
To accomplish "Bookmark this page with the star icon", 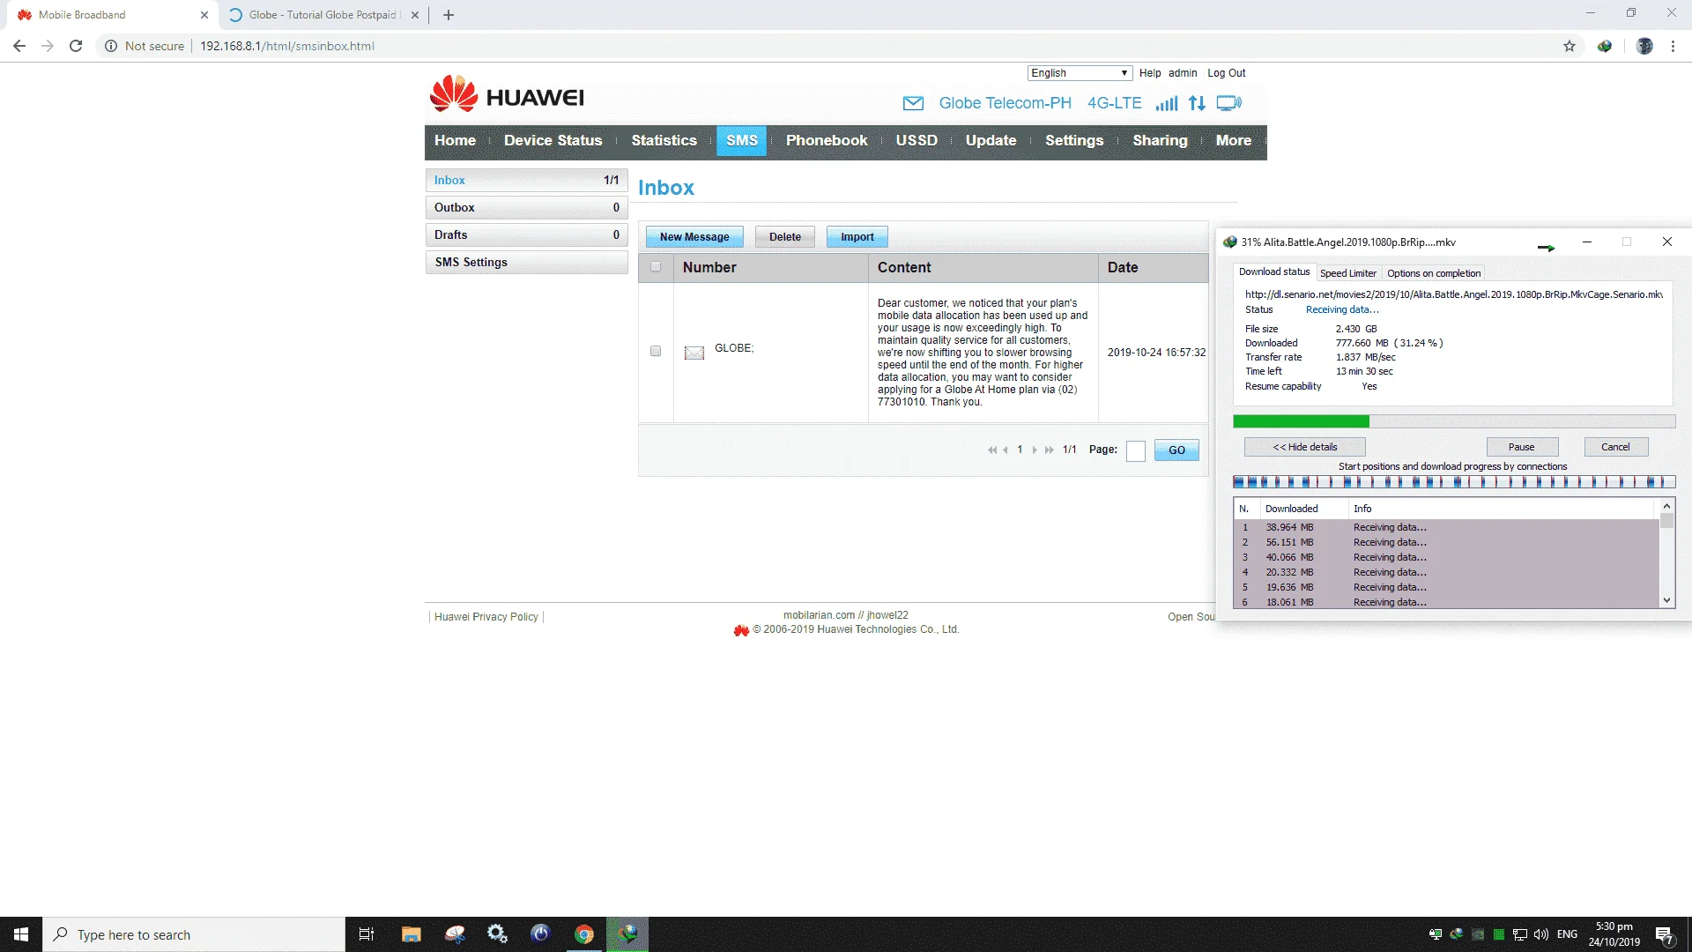I will pos(1570,46).
